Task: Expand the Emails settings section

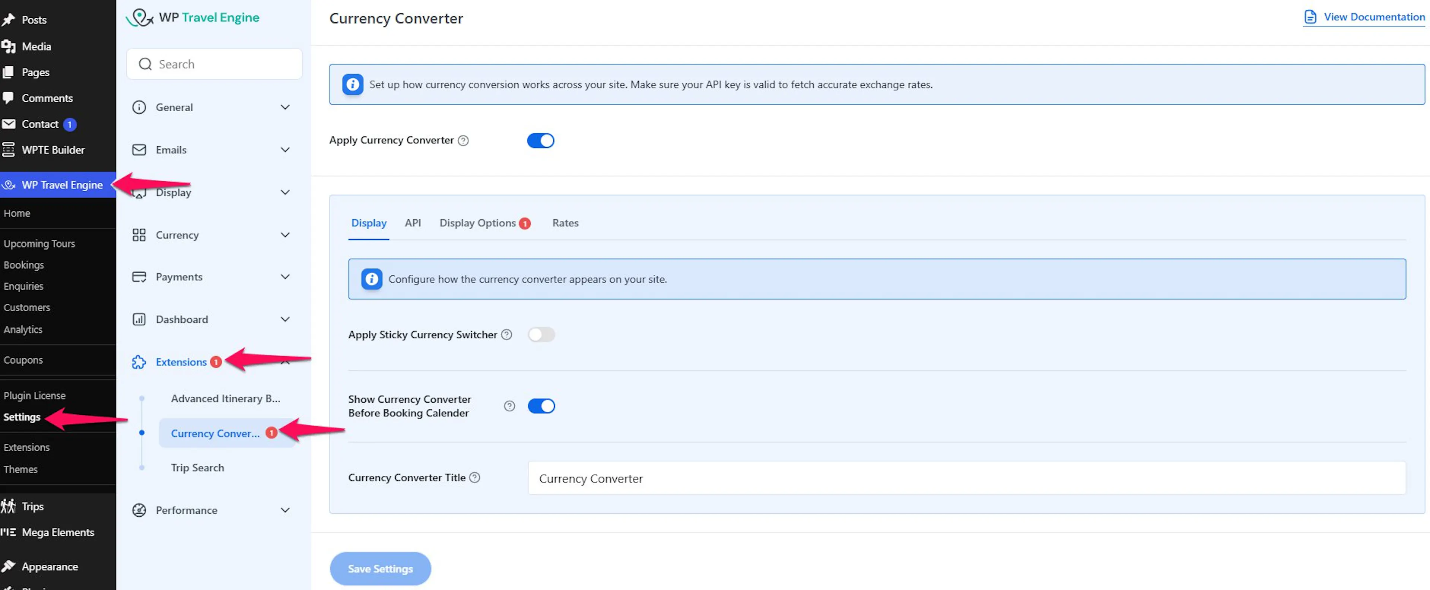Action: [x=285, y=150]
